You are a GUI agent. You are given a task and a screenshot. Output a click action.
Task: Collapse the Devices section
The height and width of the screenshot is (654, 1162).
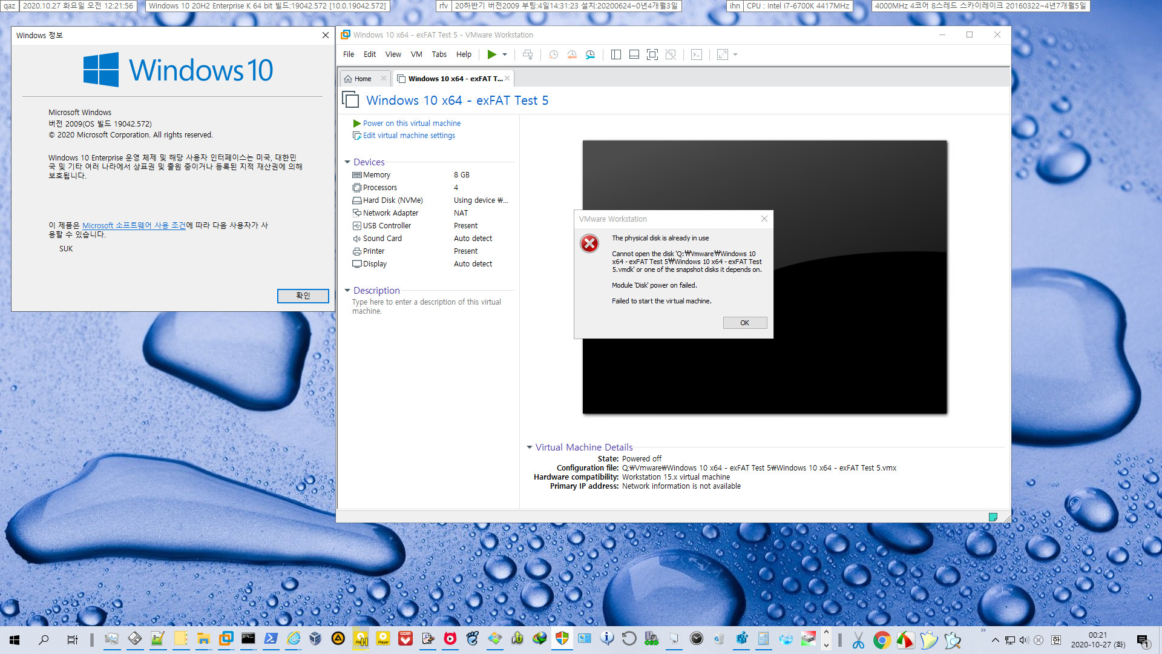point(347,162)
